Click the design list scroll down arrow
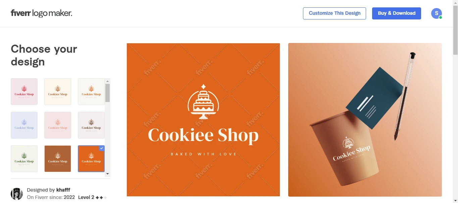 pos(107,174)
